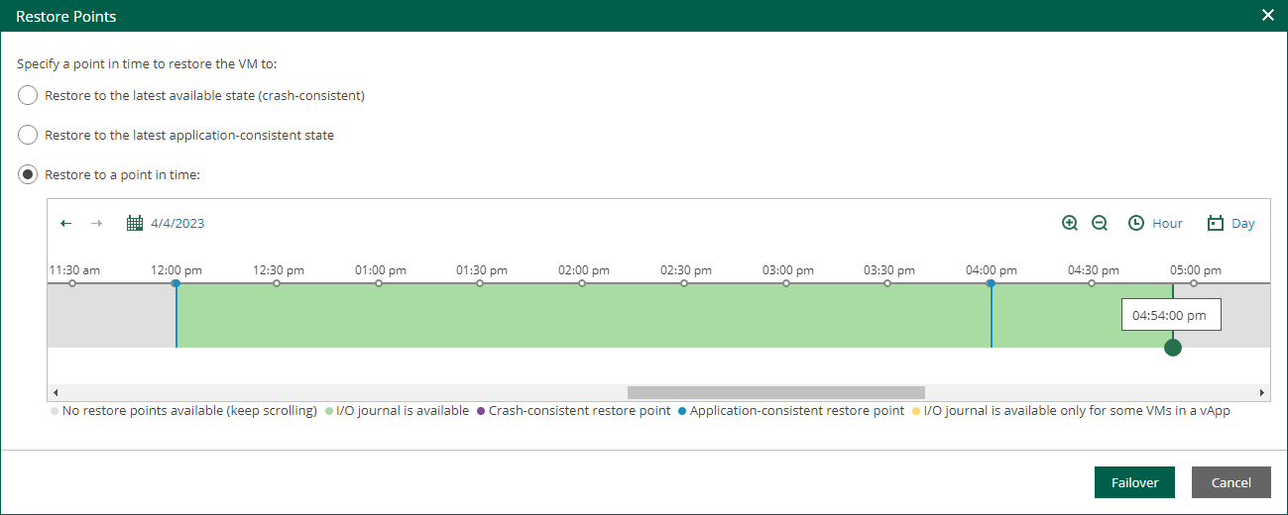Close the Restore Points dialog

coord(1267,15)
